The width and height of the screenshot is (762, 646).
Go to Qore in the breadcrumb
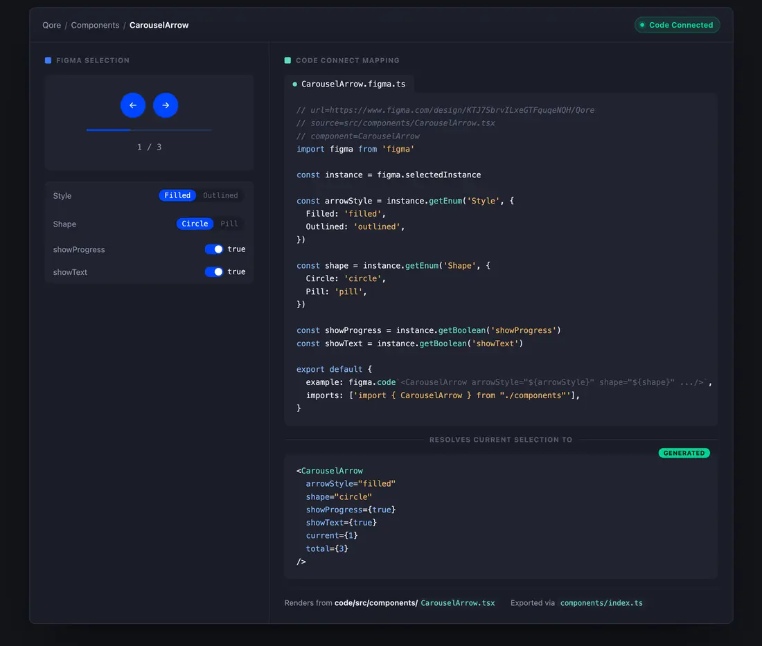[x=51, y=25]
